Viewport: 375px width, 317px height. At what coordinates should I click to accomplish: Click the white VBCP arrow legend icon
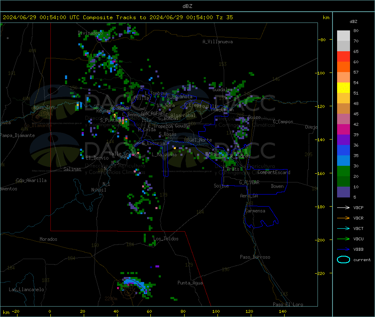(x=343, y=207)
